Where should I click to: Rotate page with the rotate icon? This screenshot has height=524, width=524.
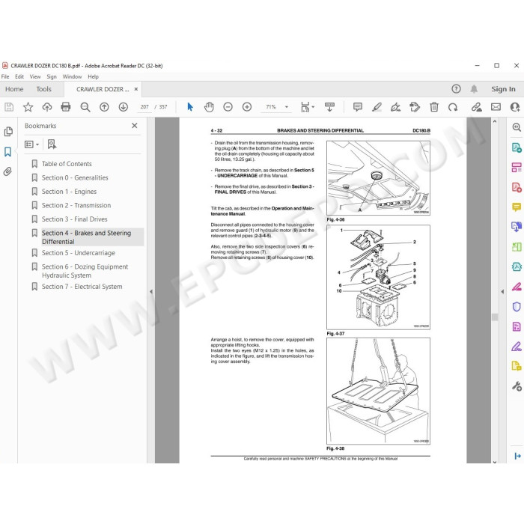pos(453,107)
